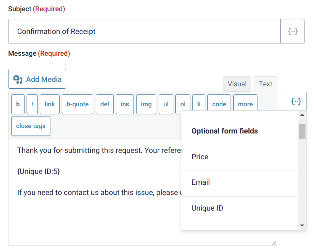The width and height of the screenshot is (314, 251).
Task: Apply bold with the b button
Action: [x=18, y=104]
